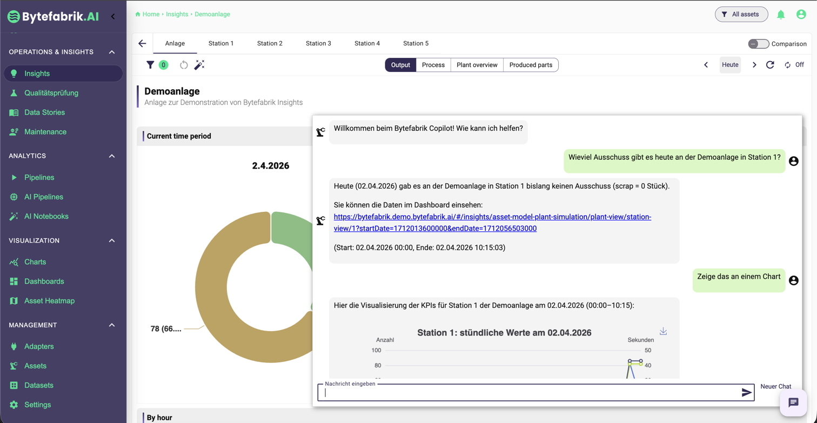The height and width of the screenshot is (423, 817).
Task: Click the floating chat bubble button
Action: pyautogui.click(x=793, y=402)
